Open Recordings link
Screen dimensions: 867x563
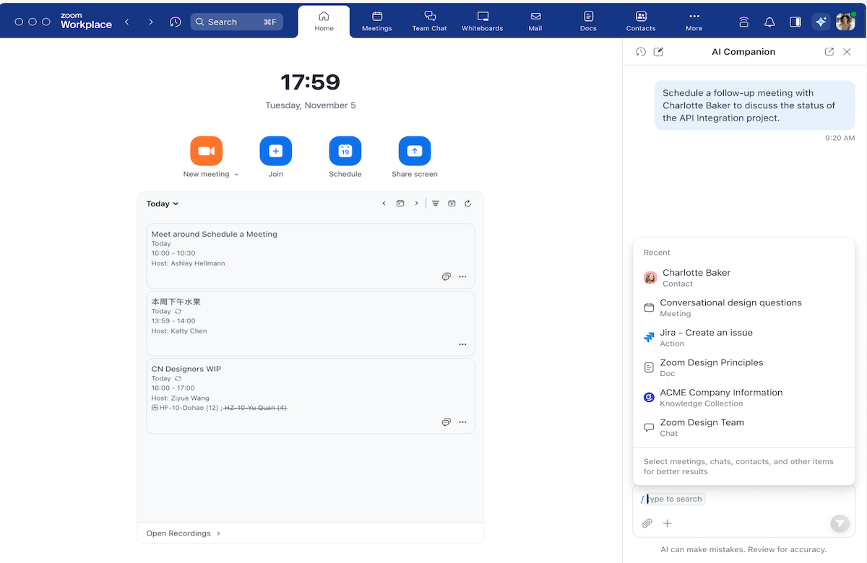coord(183,533)
